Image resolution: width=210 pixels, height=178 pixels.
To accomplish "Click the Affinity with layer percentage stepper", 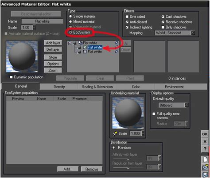I will tap(159, 158).
